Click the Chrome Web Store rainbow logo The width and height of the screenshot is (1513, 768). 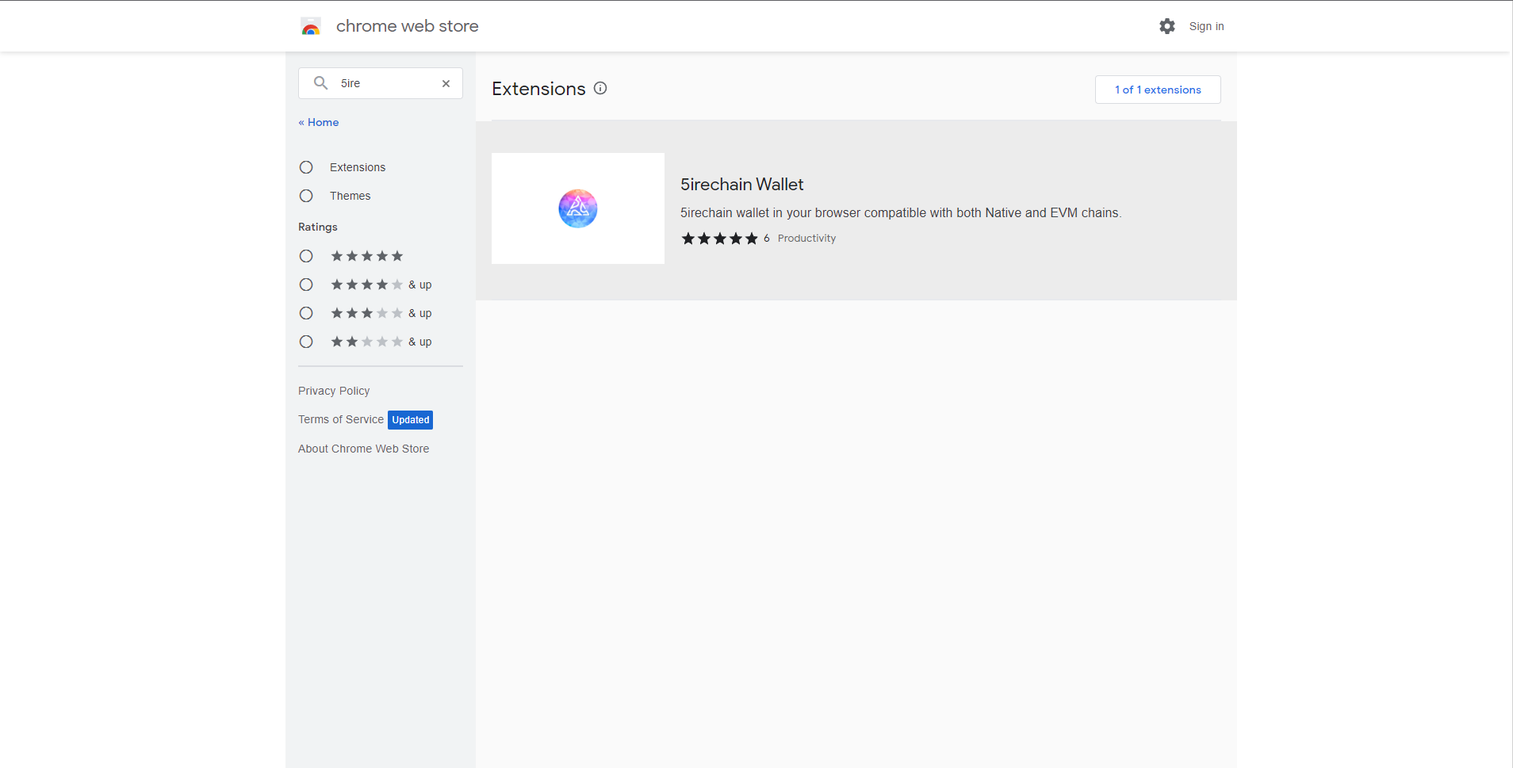click(x=311, y=27)
